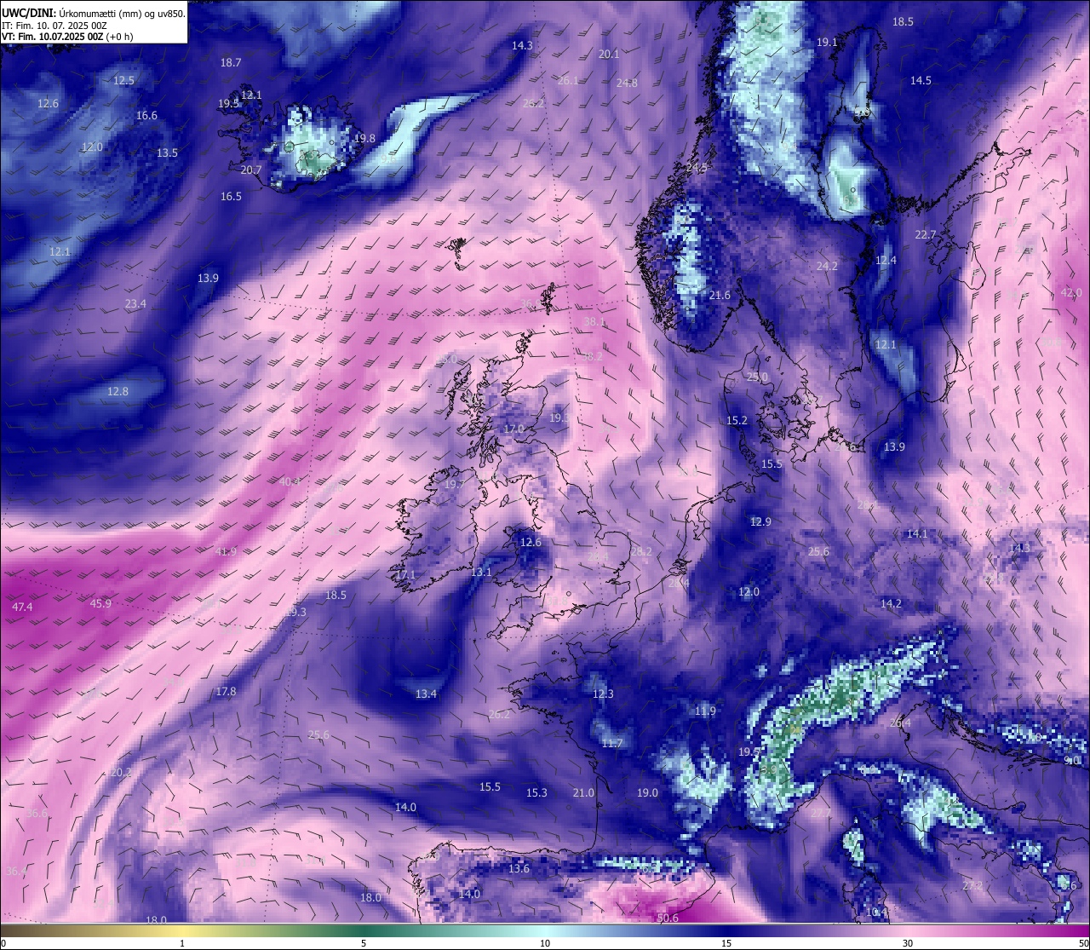Click the 'IT: Fim. 10. 07. 2025 00Z' line
This screenshot has width=1090, height=950.
click(x=54, y=26)
